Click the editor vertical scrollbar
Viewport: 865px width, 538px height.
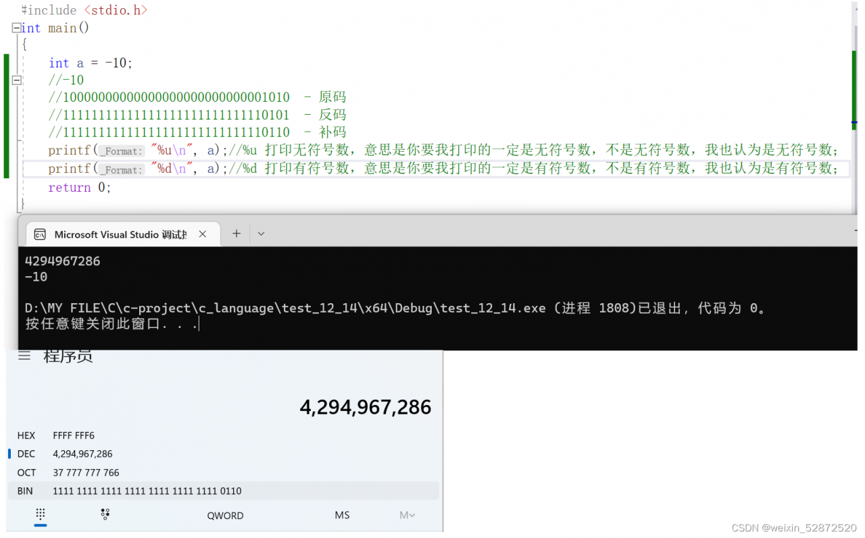click(854, 108)
